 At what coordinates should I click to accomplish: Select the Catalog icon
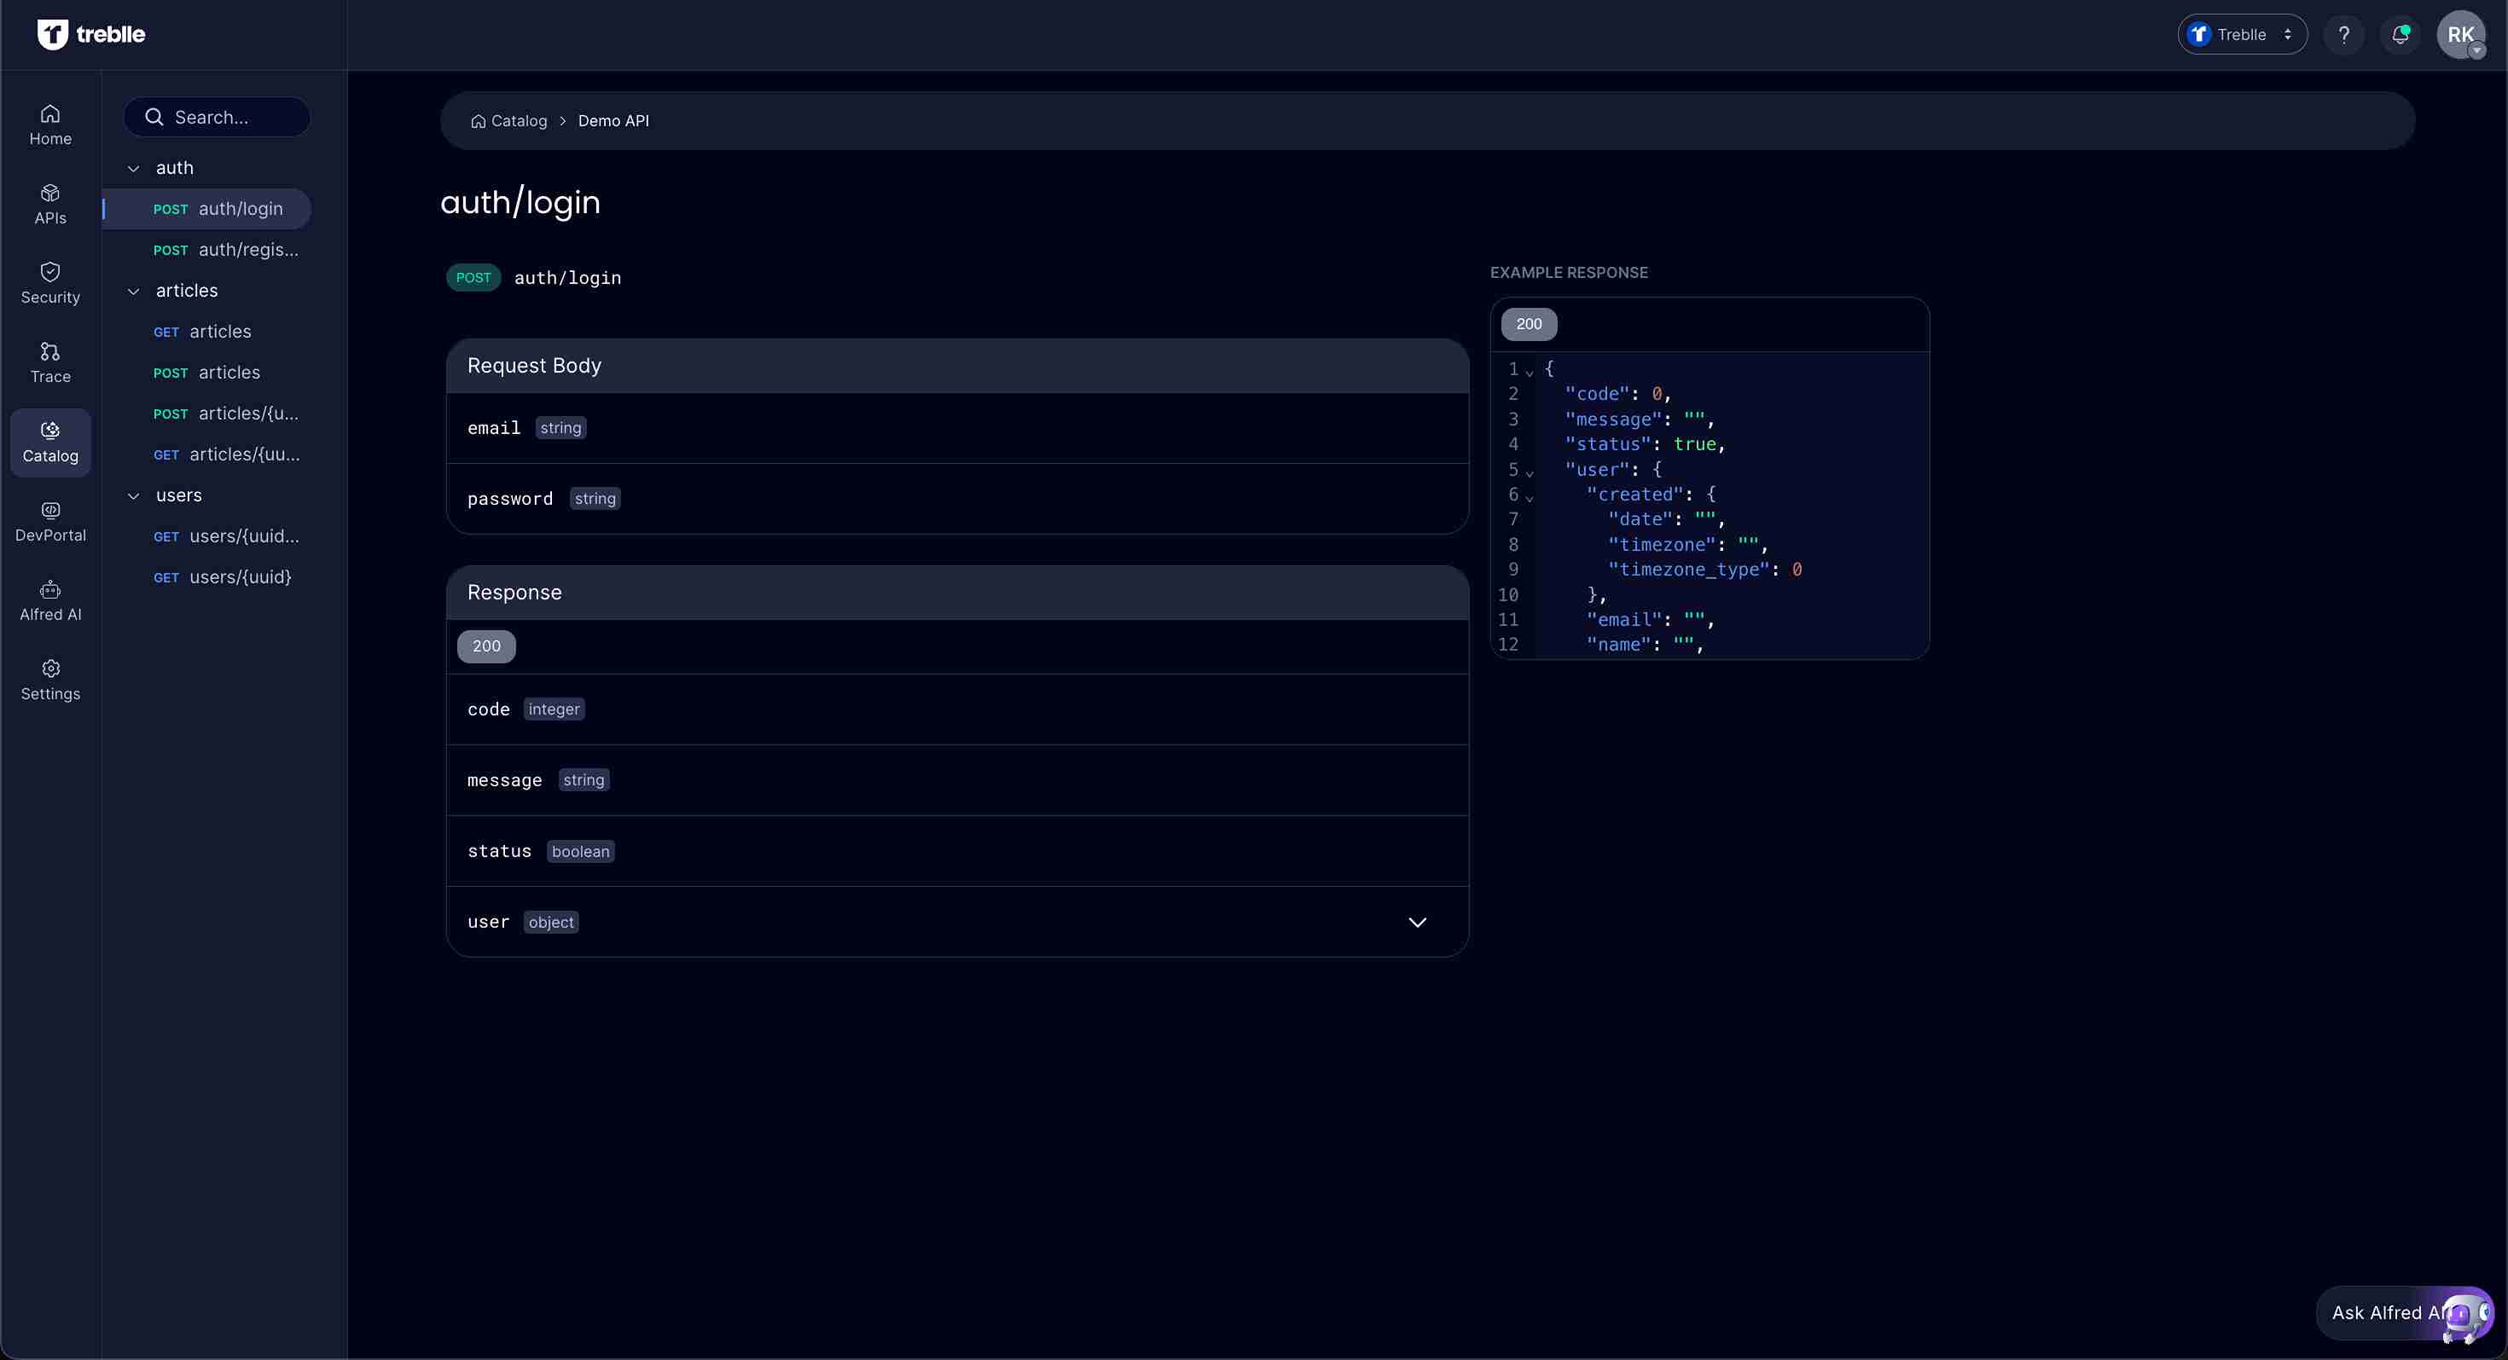(49, 442)
